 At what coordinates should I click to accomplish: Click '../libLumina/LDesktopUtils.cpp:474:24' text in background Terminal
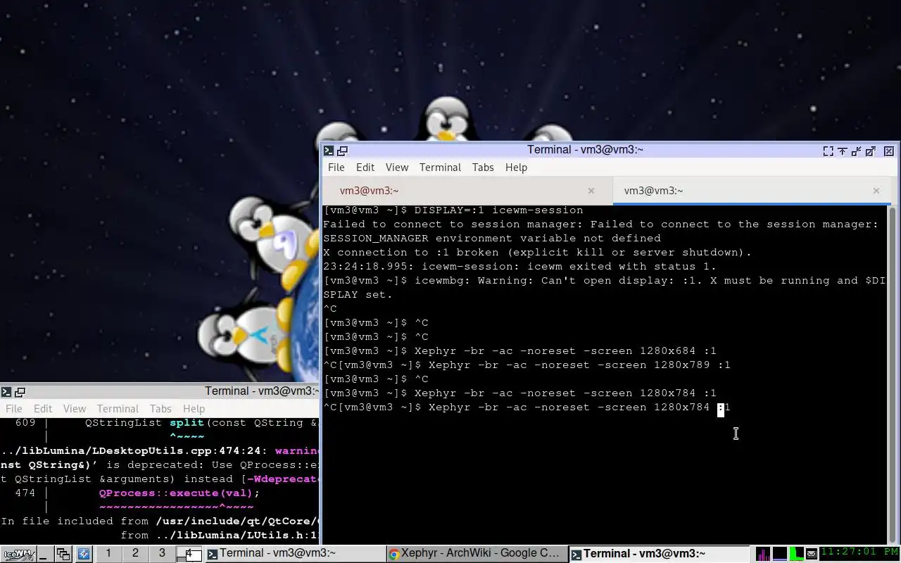coord(134,451)
